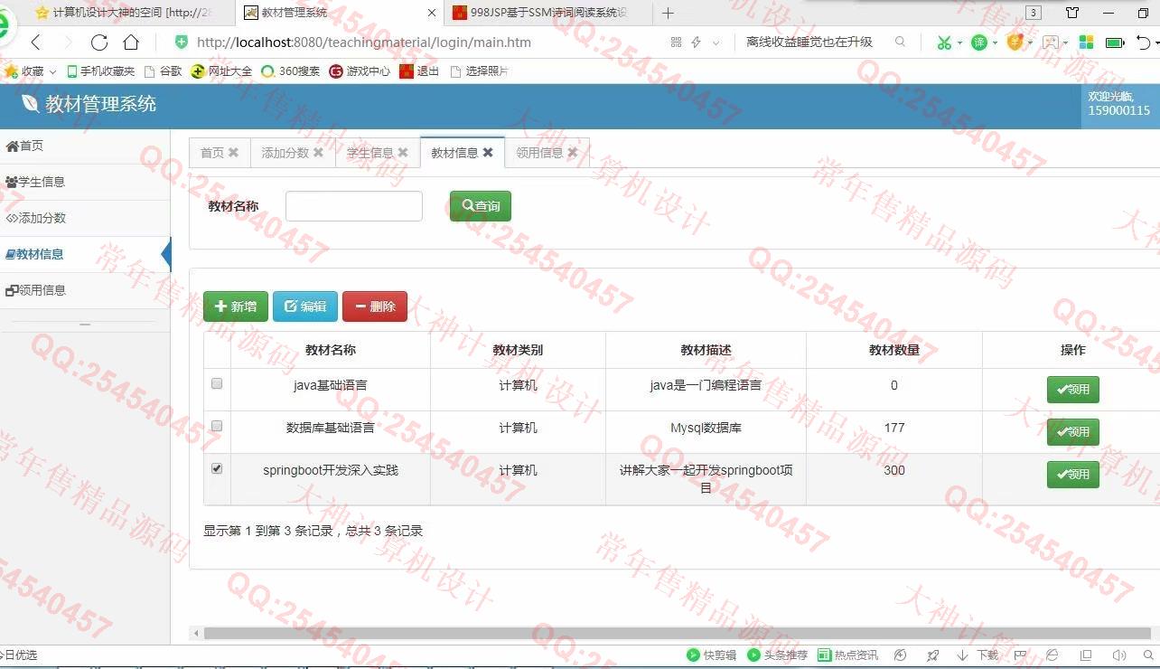
Task: Expand the address bar dropdown chevron
Action: tap(716, 42)
